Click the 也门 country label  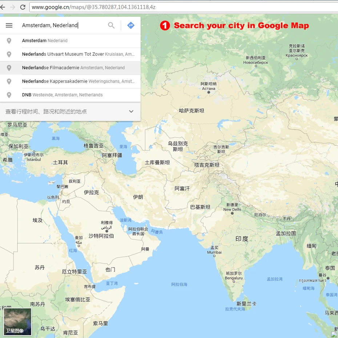(x=110, y=269)
